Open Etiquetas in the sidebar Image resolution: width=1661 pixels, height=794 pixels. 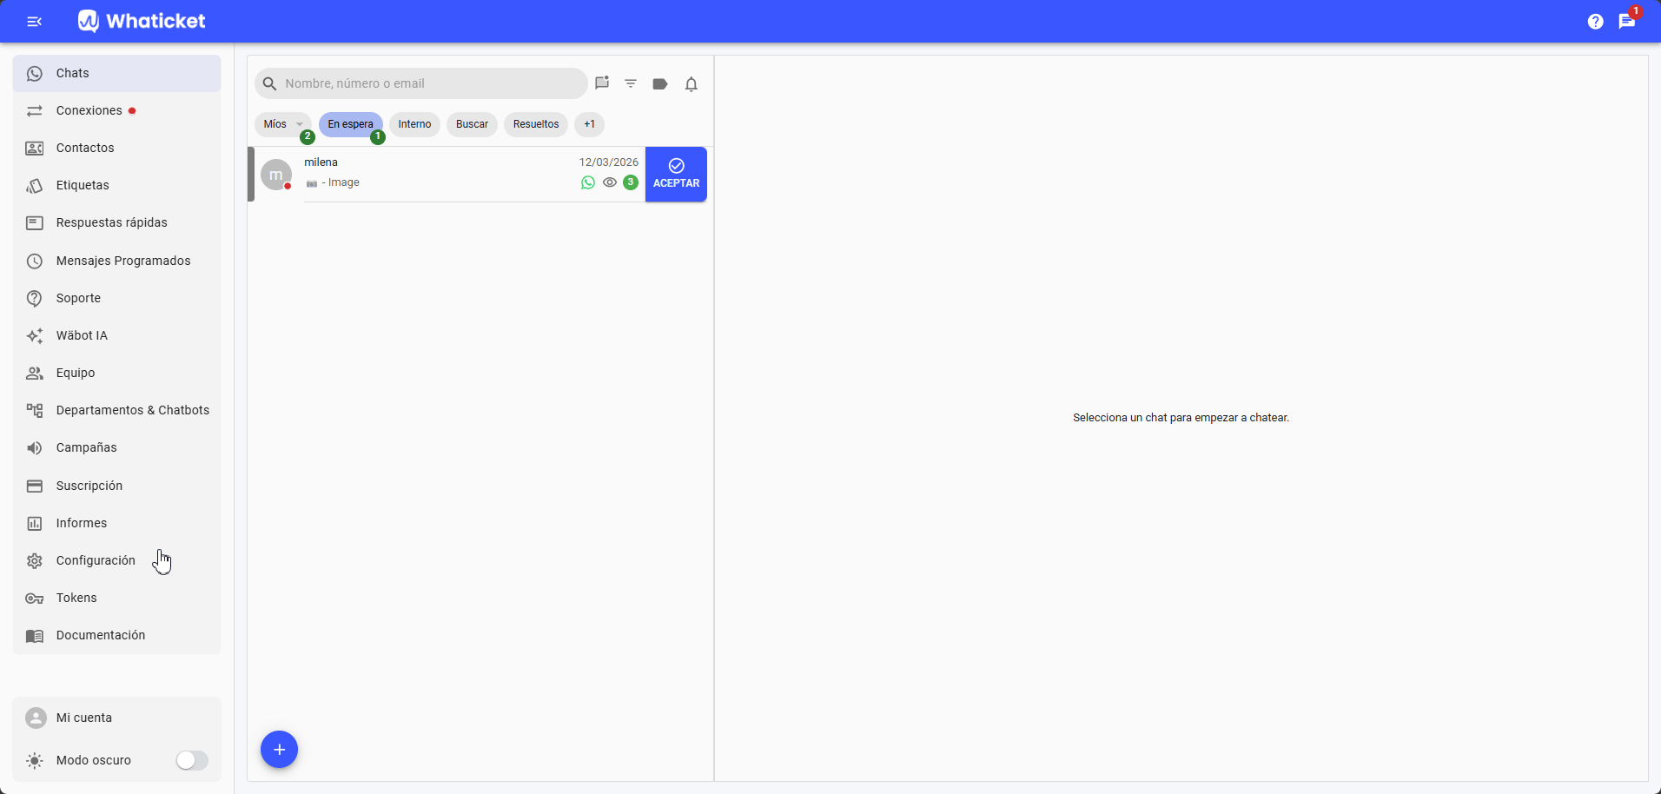click(x=117, y=185)
